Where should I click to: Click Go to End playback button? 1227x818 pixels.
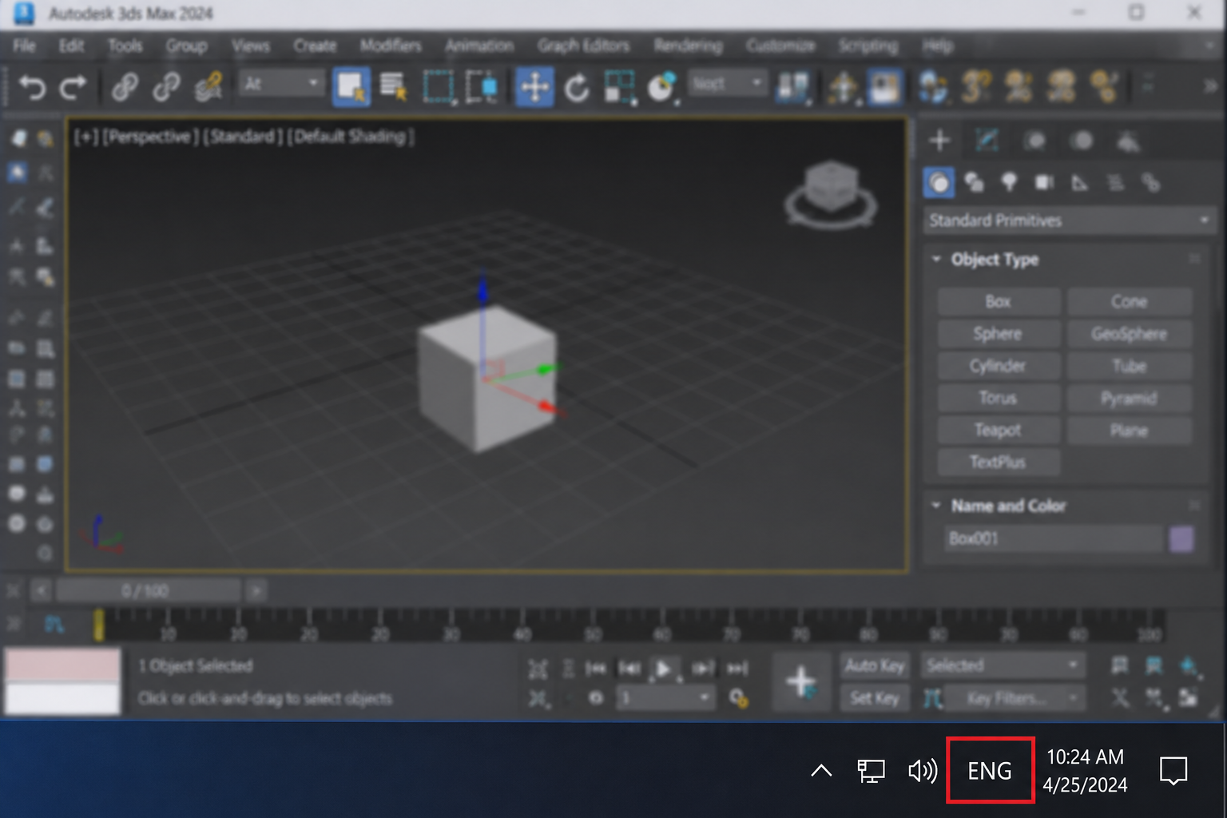(x=737, y=668)
